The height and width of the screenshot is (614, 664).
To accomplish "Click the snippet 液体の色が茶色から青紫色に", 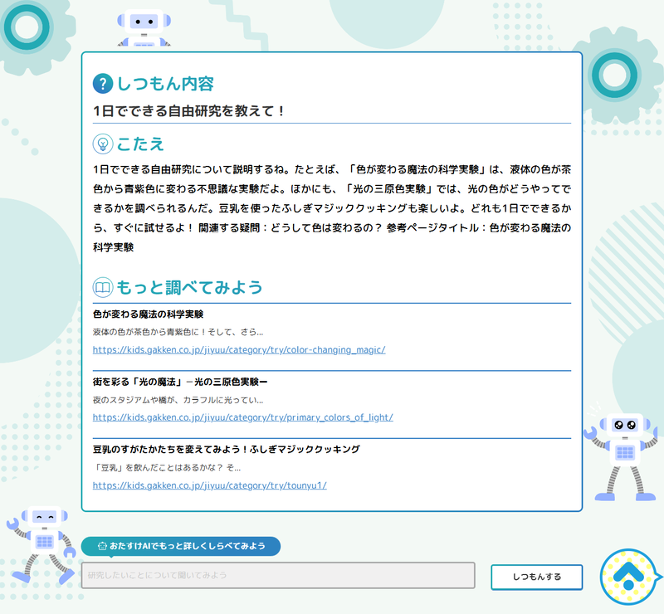I will point(178,333).
